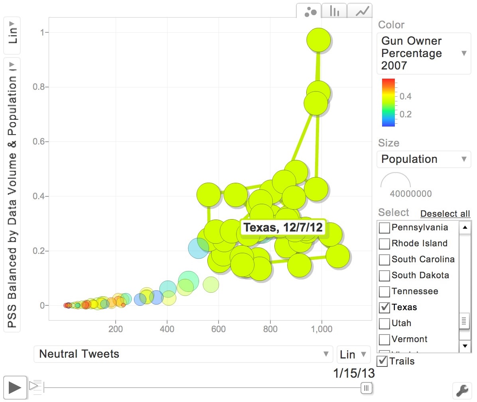The image size is (477, 402).
Task: Click the playback speed arrow icon
Action: pyautogui.click(x=34, y=385)
